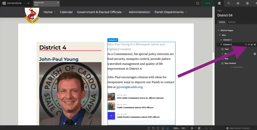Switch to the mobile phone preview size

[149, 128]
